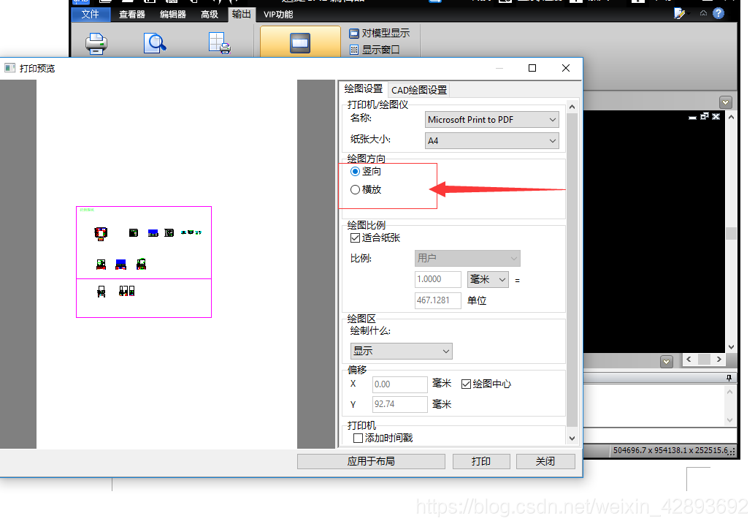This screenshot has width=755, height=524.
Task: Click the 应用于布局 button
Action: click(x=371, y=461)
